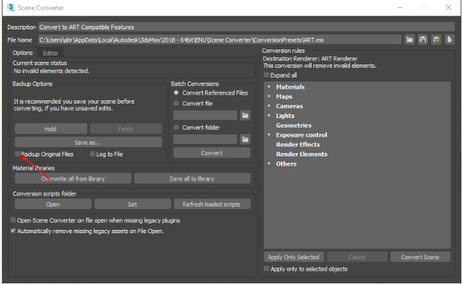Enable the Backup Original Files checkbox
Image resolution: width=462 pixels, height=284 pixels.
[17, 153]
